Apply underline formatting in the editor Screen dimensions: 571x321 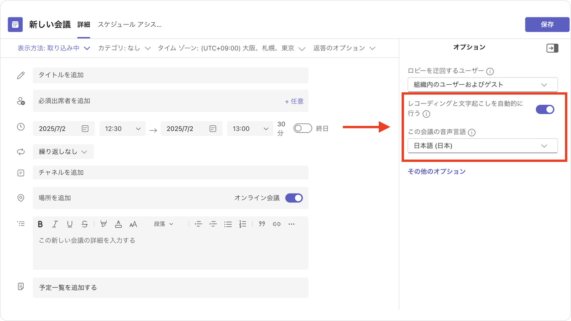pos(70,224)
